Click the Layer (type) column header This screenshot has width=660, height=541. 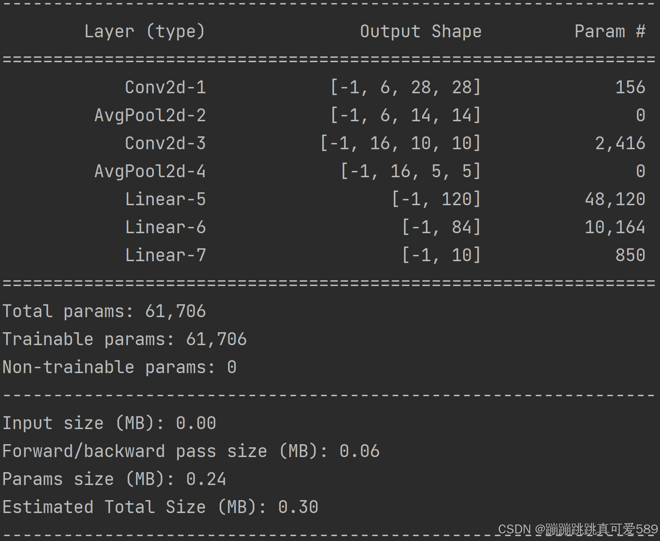pyautogui.click(x=145, y=31)
